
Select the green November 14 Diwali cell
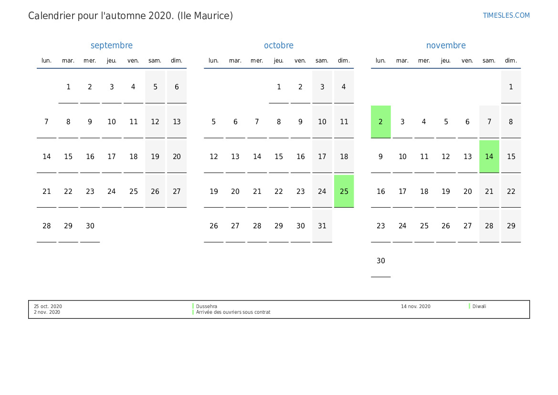(489, 157)
